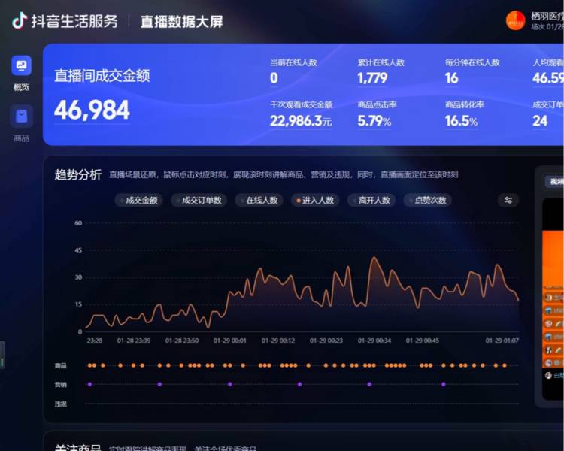Toggle the 成交金额 chart series
564x451 pixels.
[138, 201]
